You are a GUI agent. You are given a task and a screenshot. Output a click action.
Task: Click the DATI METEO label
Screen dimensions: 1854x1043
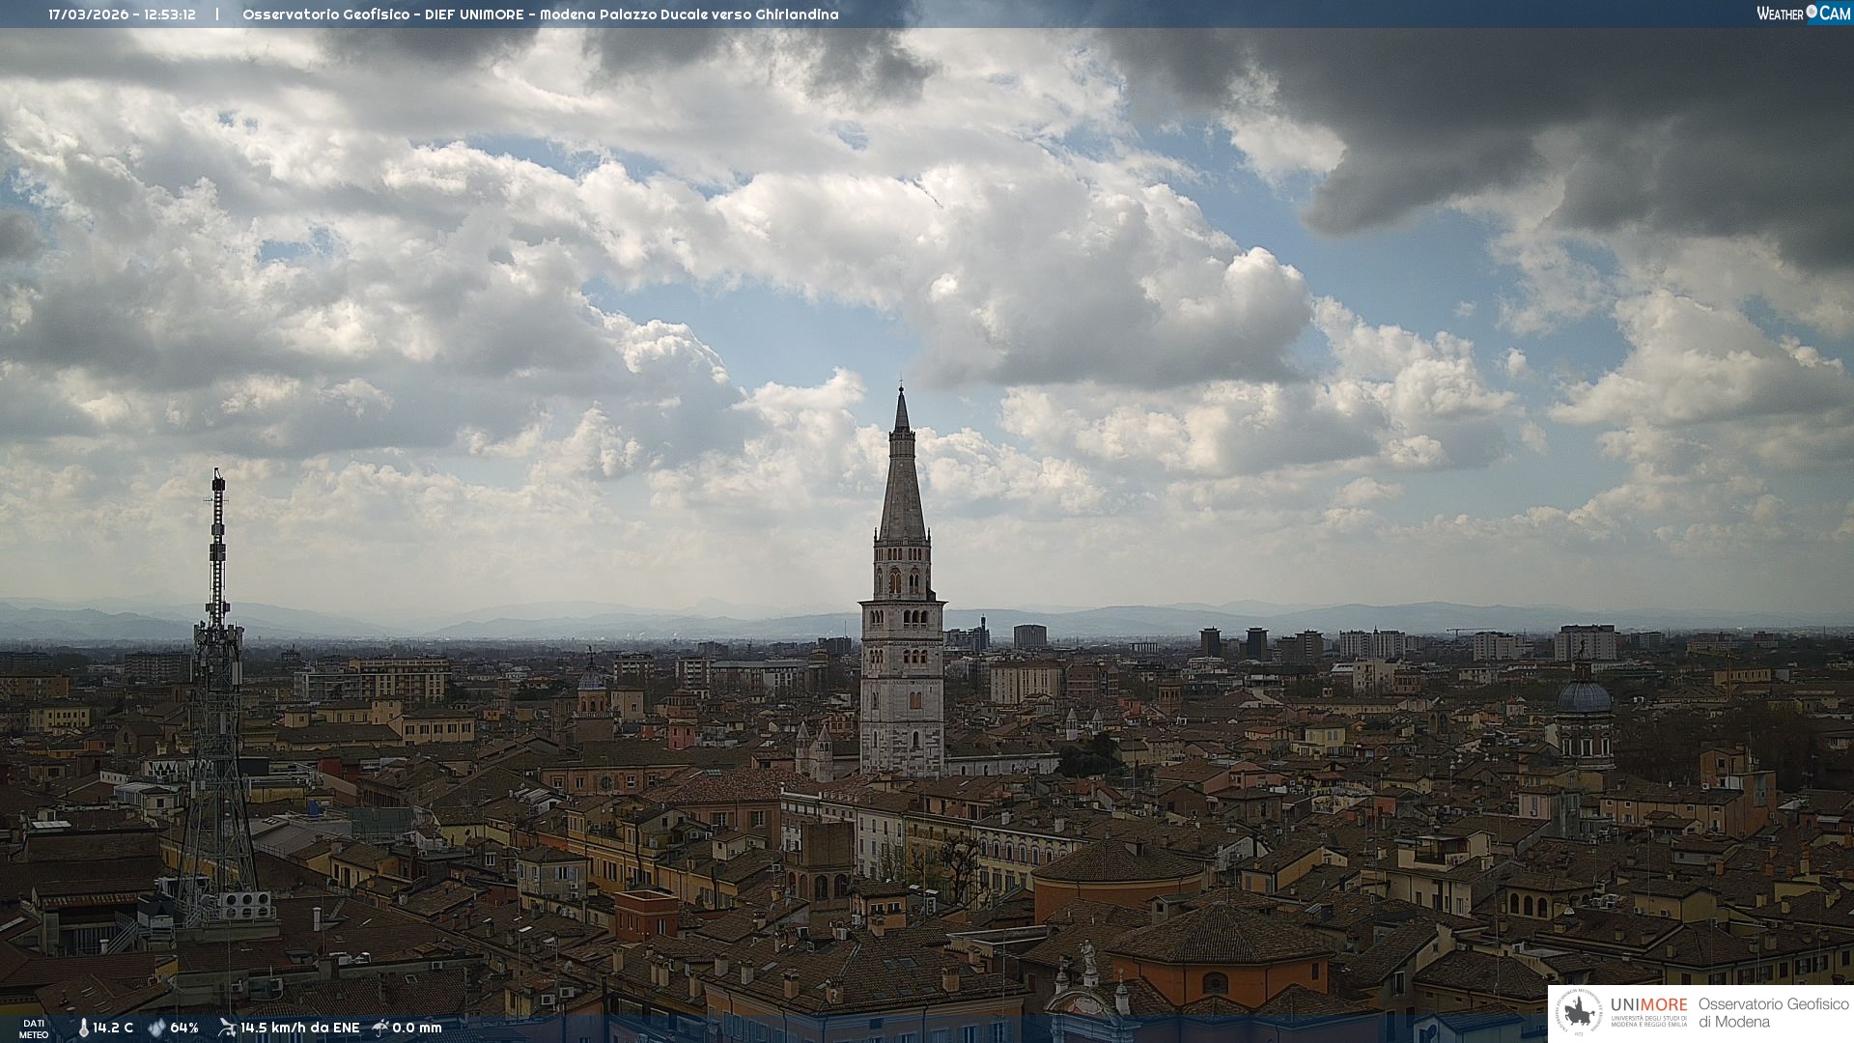coord(34,1029)
